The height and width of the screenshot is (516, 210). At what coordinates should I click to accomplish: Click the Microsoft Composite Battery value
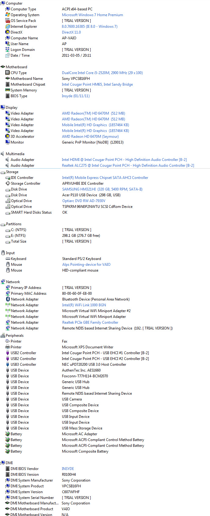click(85, 451)
